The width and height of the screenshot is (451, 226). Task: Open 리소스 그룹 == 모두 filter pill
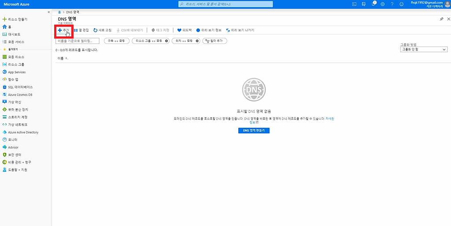(x=148, y=41)
